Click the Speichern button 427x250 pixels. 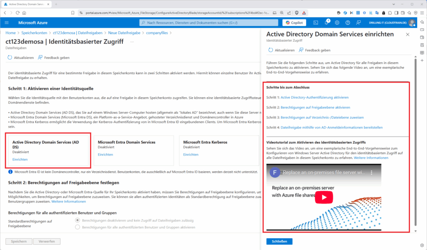pos(19,241)
